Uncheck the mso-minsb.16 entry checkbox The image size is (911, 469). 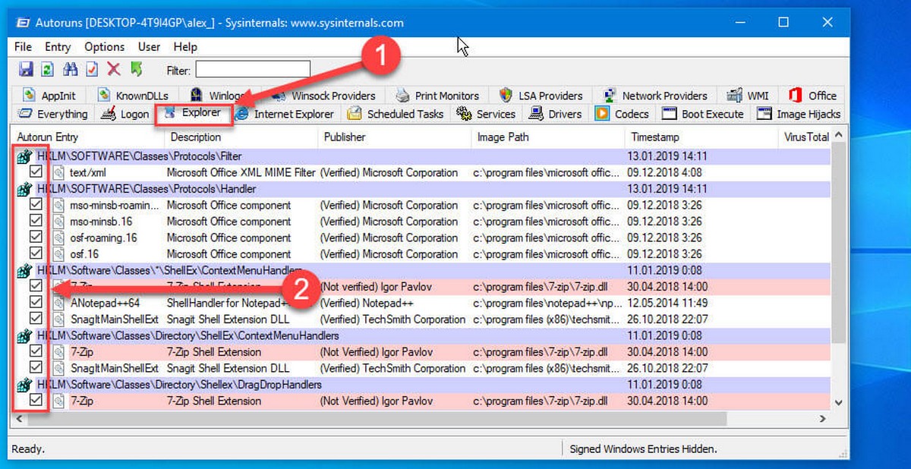click(x=36, y=222)
